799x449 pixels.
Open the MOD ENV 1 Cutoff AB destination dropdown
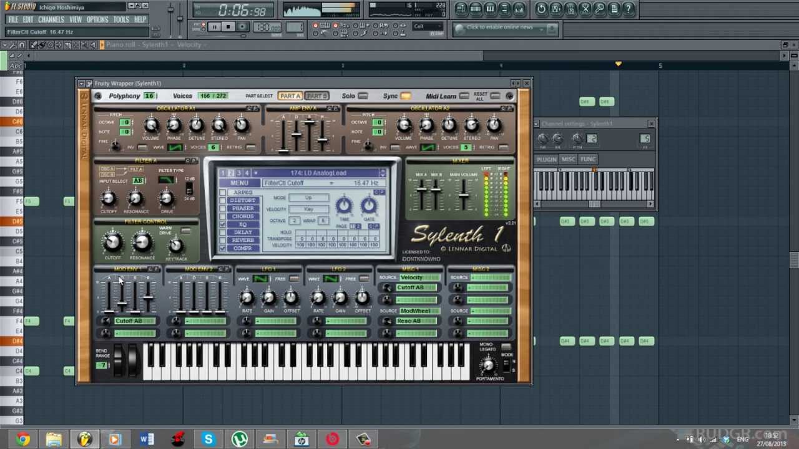tap(135, 321)
